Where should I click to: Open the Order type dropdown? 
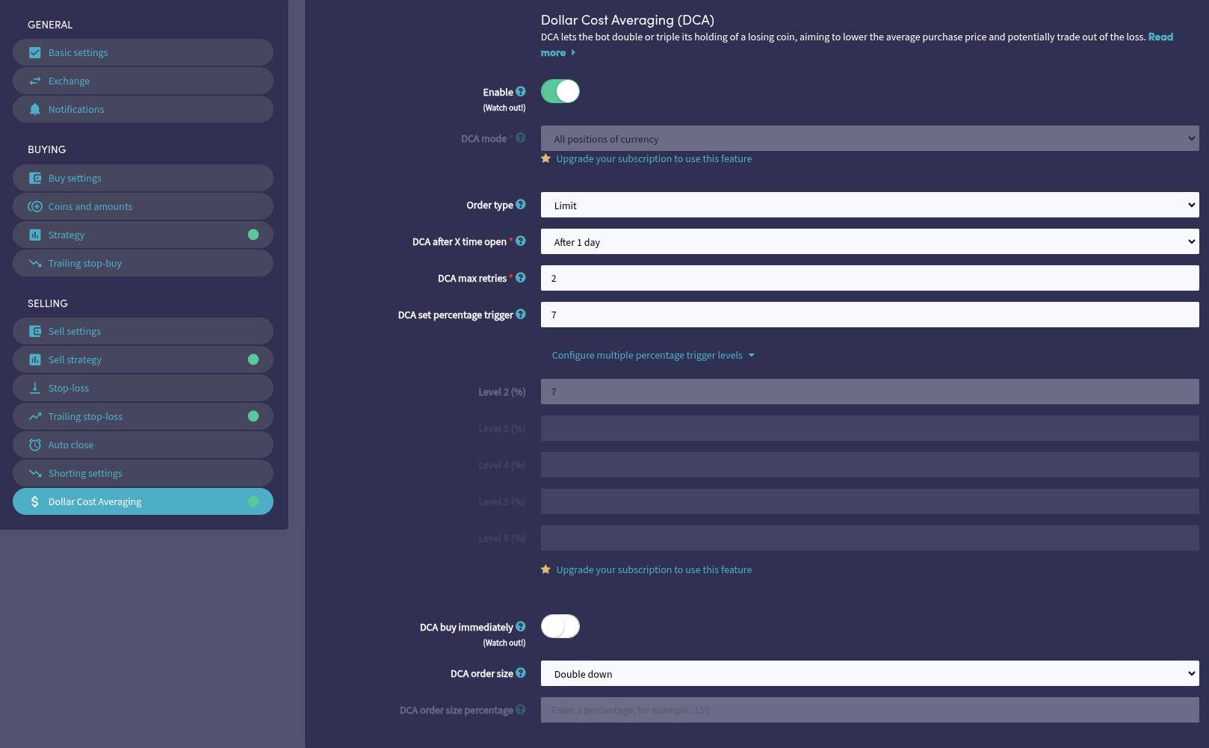(x=869, y=205)
